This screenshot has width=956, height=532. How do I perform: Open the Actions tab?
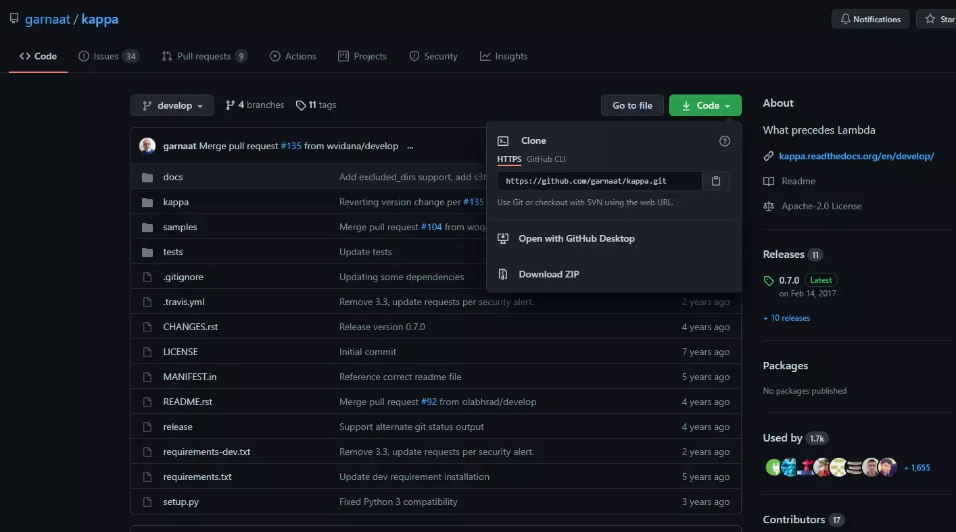click(x=293, y=56)
